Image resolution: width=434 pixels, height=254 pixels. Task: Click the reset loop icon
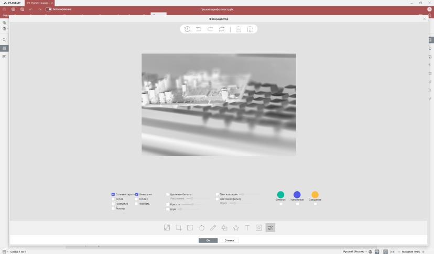[222, 29]
